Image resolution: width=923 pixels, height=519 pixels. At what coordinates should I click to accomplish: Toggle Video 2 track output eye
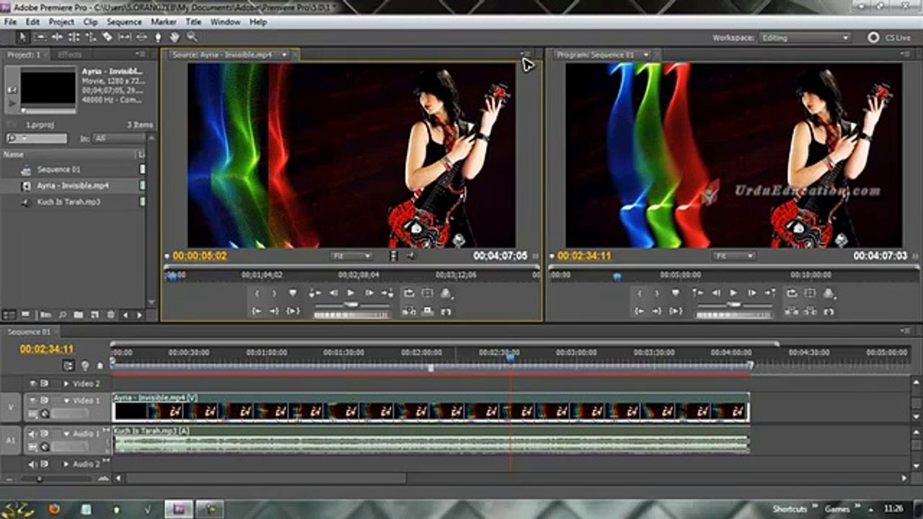[x=32, y=383]
